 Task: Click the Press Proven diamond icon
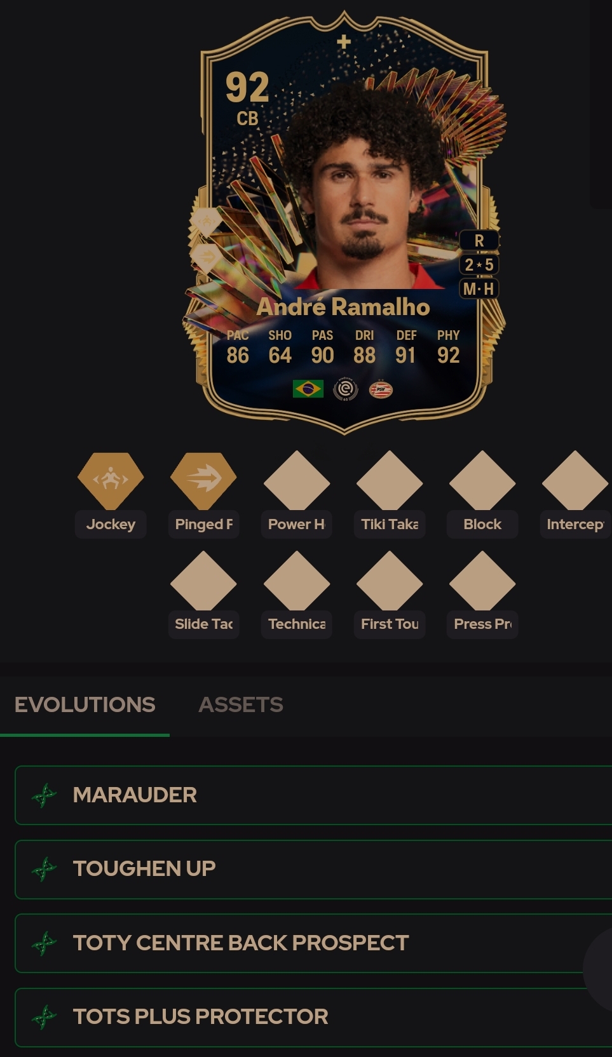(482, 581)
